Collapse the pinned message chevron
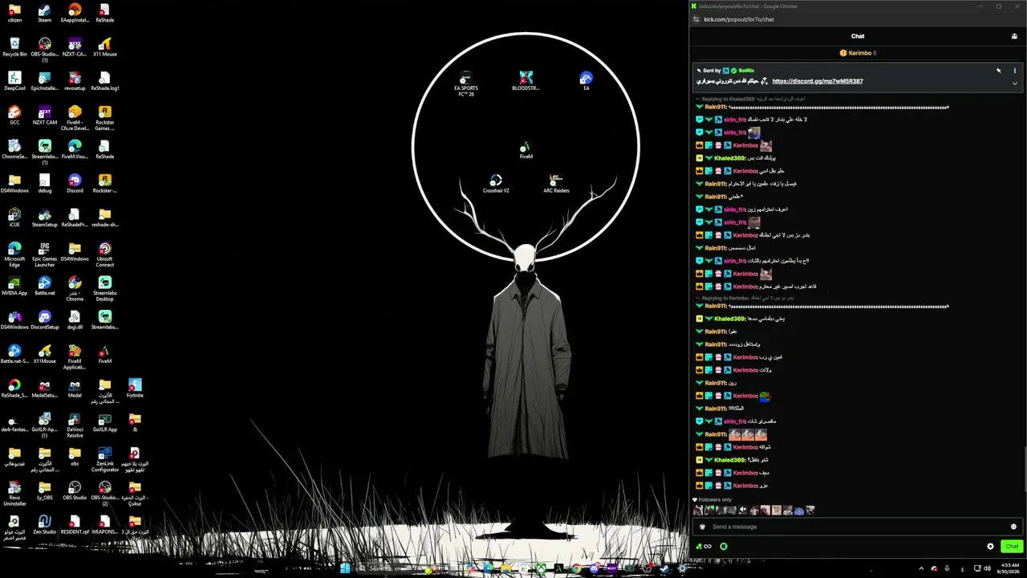Viewport: 1027px width, 578px height. click(1014, 83)
